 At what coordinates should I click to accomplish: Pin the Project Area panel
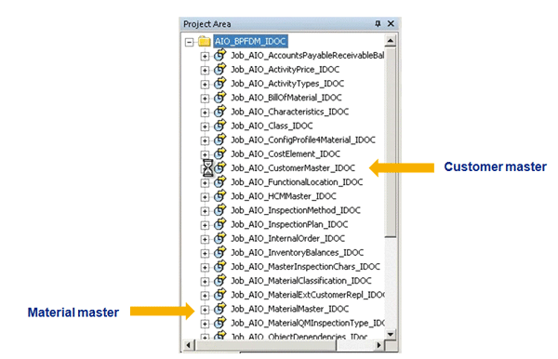pos(378,24)
